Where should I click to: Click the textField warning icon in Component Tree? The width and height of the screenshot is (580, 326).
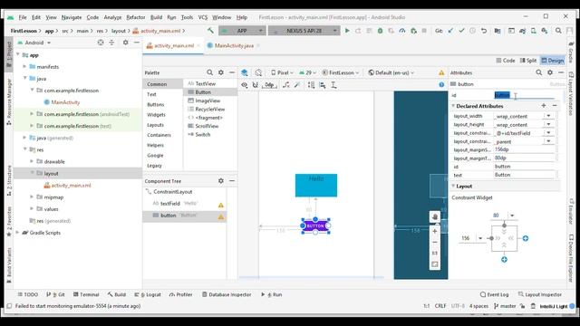(x=221, y=205)
